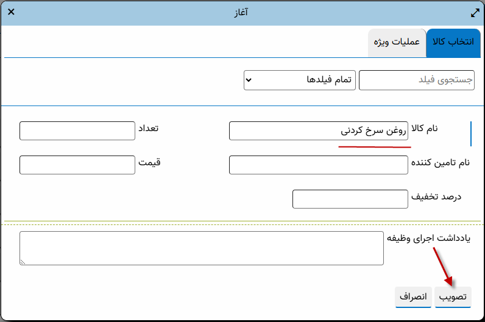485x322 pixels.
Task: Cancel with the انصراف button
Action: click(414, 296)
